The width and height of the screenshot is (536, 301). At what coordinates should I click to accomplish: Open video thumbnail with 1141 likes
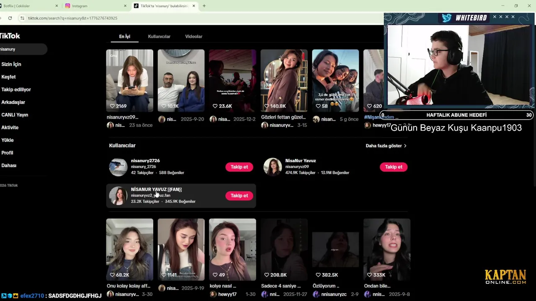[181, 249]
